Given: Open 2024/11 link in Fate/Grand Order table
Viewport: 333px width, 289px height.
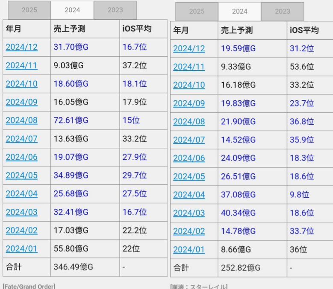Looking at the screenshot, I should point(22,65).
